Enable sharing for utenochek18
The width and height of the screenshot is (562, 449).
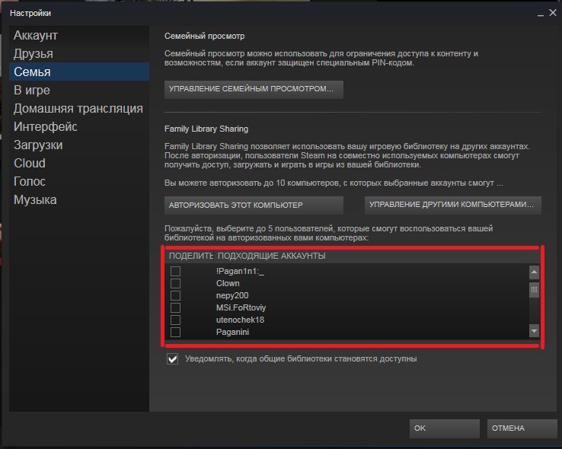click(x=175, y=320)
